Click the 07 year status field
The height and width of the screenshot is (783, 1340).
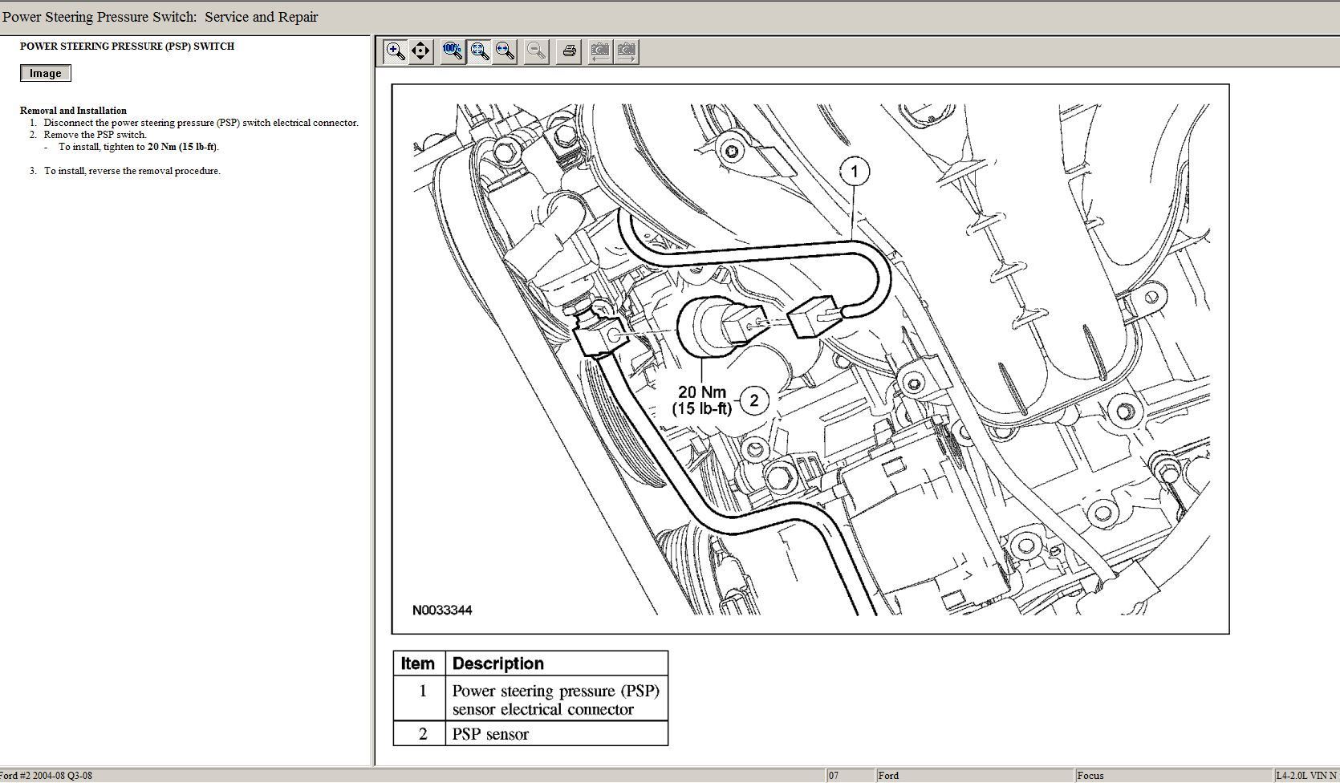pos(834,776)
